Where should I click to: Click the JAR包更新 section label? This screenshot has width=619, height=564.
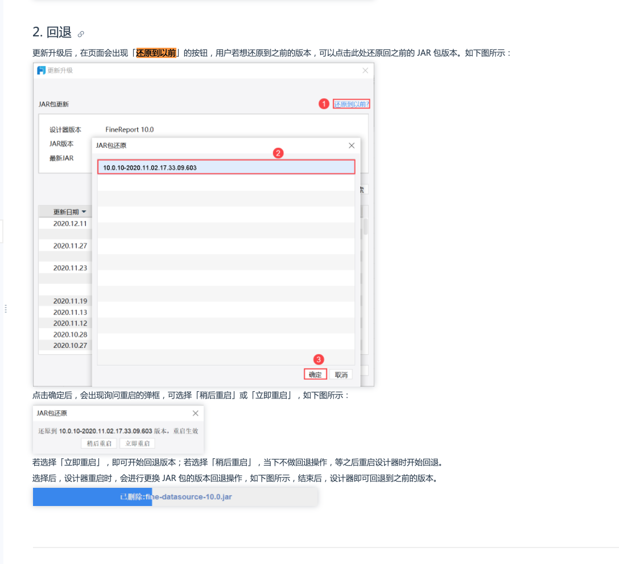(x=53, y=104)
